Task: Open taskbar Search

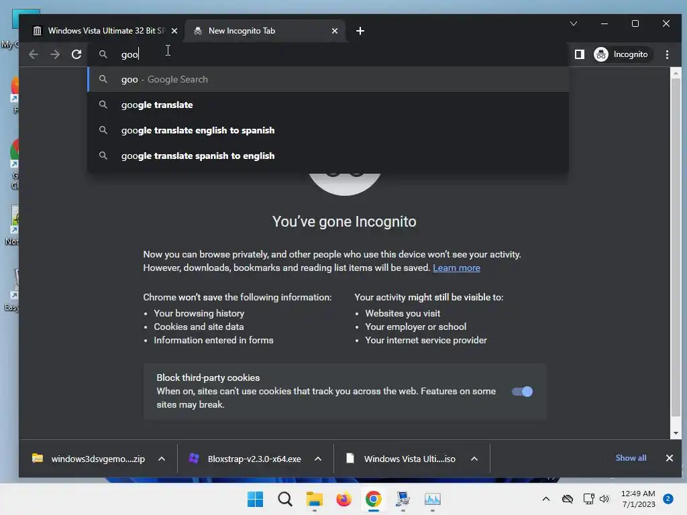Action: point(284,499)
